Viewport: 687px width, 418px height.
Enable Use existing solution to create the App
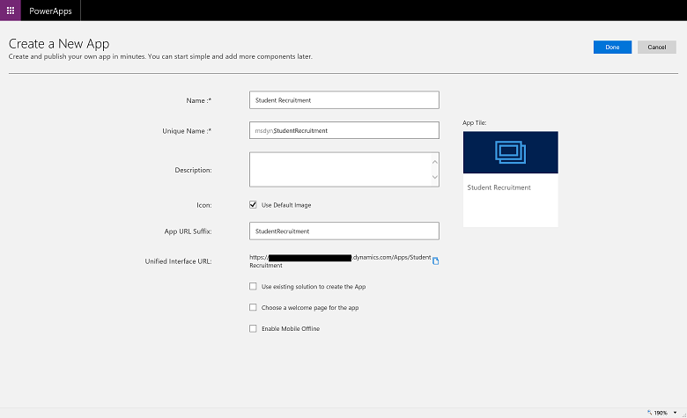pos(254,287)
